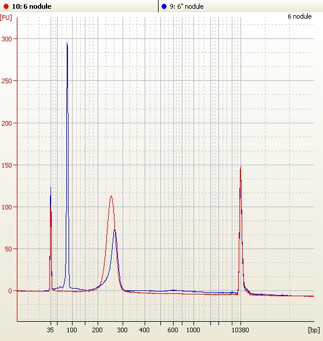Click the upper marker peak at 10380 bp
The height and width of the screenshot is (341, 323).
(x=241, y=167)
